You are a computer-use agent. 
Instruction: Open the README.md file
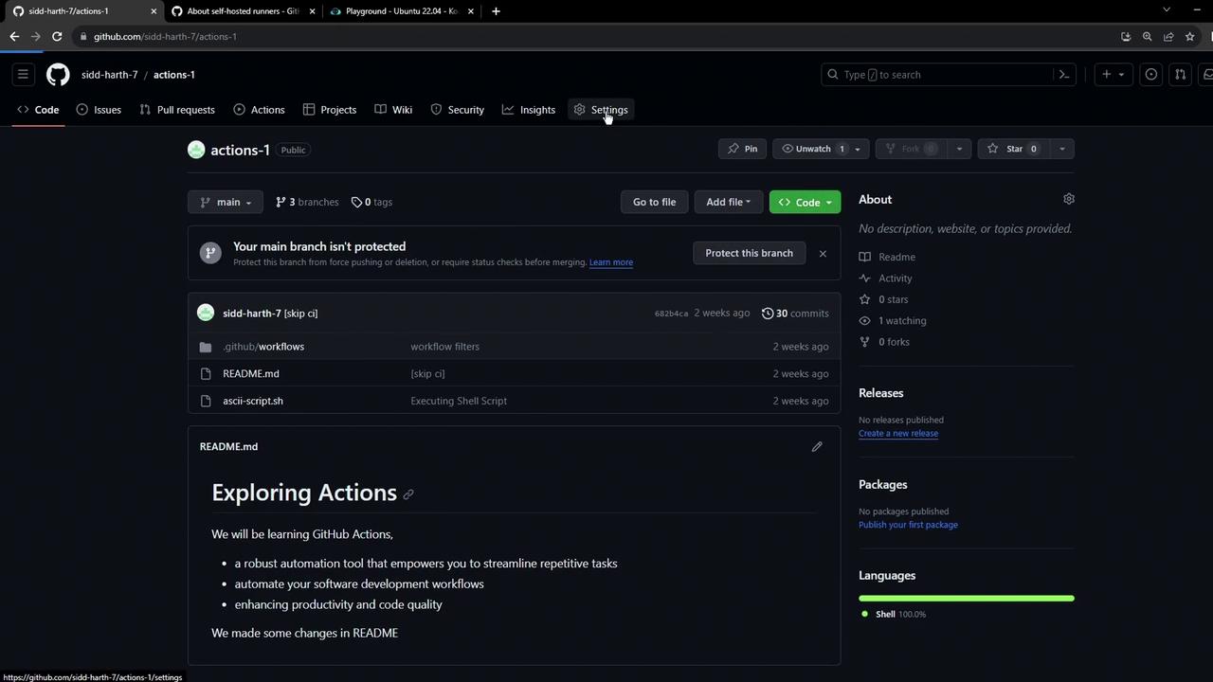tap(251, 374)
